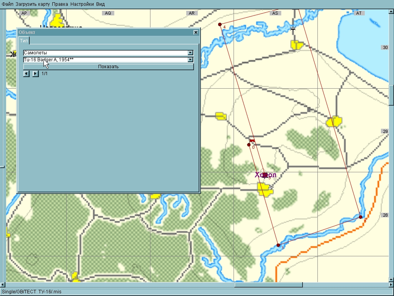The height and width of the screenshot is (296, 394).
Task: Click the AR grid column label
Action: tap(192, 13)
